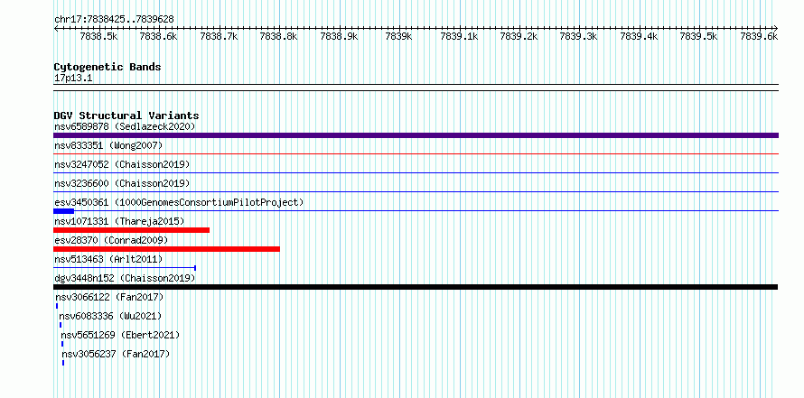804x398 pixels.
Task: Click the 7839.5k ruler tick label
Action: point(699,36)
